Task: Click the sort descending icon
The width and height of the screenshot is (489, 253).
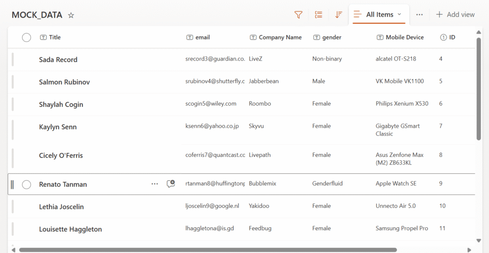Action: point(339,15)
